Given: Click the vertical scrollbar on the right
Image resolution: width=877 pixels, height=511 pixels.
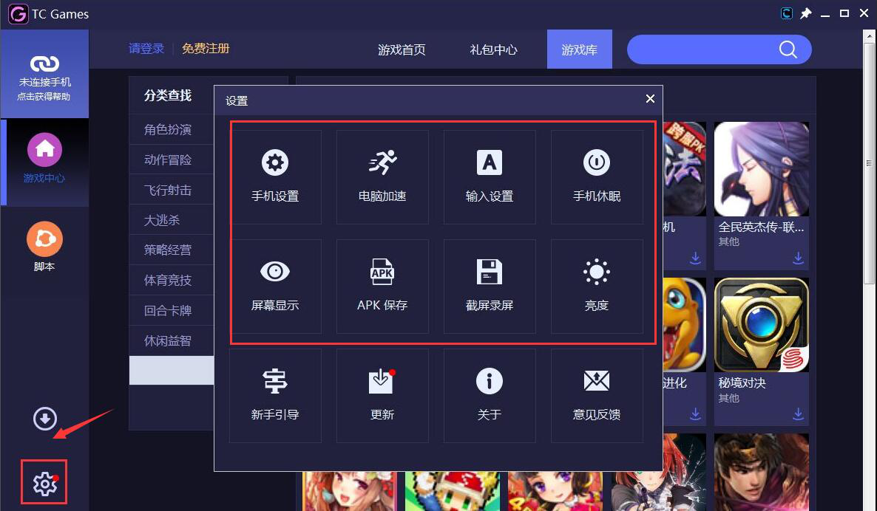Looking at the screenshot, I should click(869, 163).
